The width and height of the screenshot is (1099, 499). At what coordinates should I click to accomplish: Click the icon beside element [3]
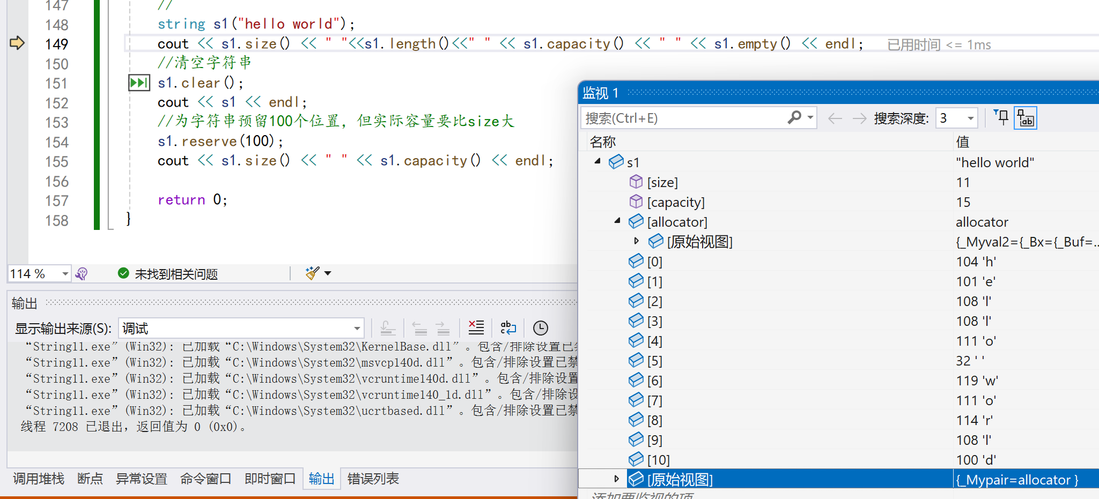click(636, 320)
